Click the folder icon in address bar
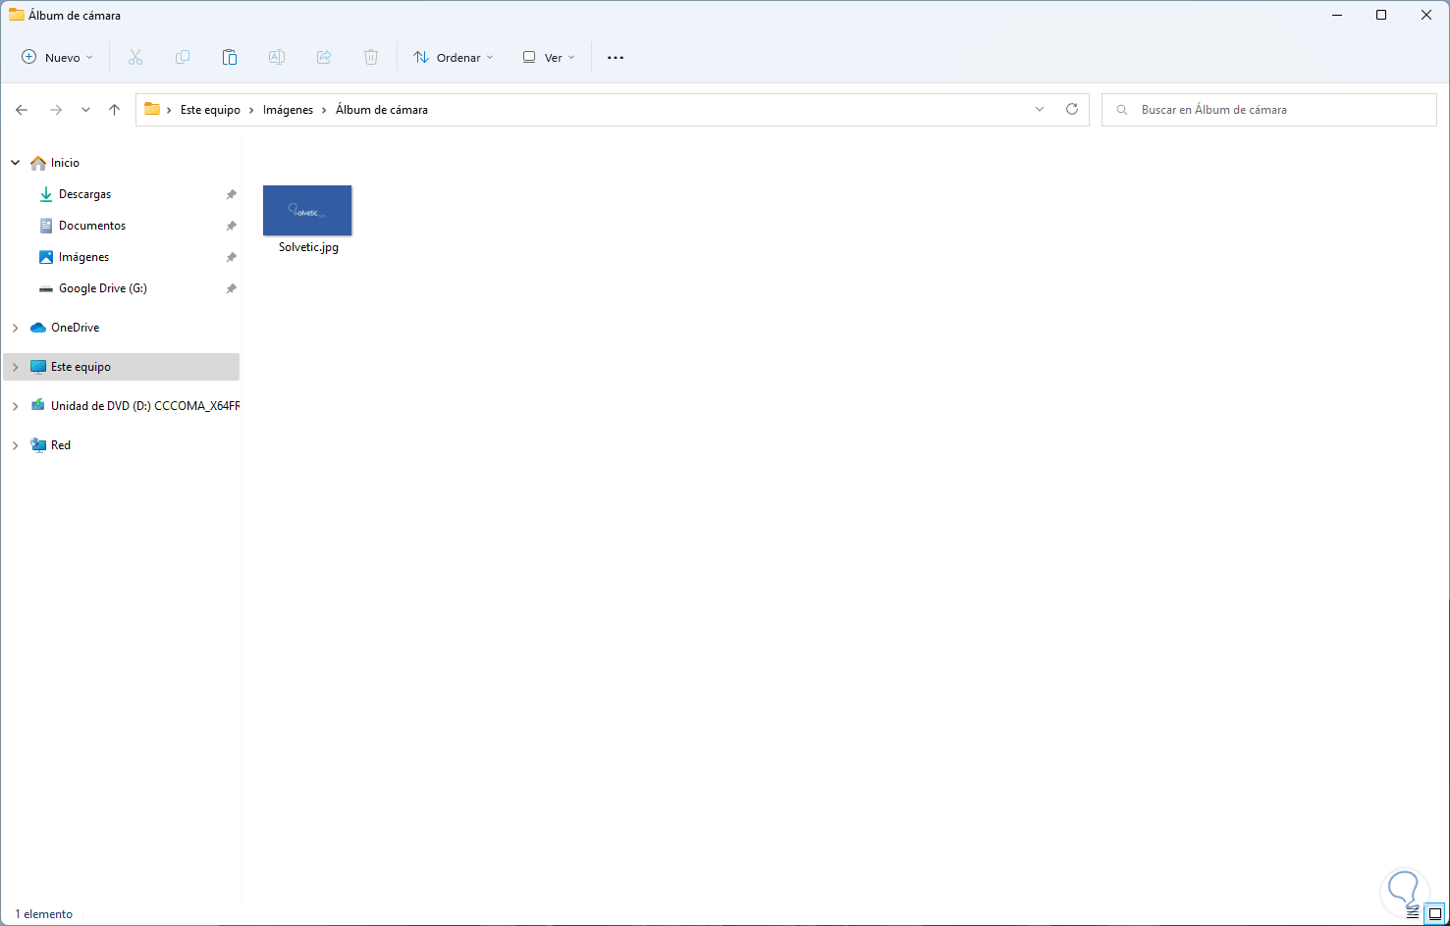 (152, 109)
